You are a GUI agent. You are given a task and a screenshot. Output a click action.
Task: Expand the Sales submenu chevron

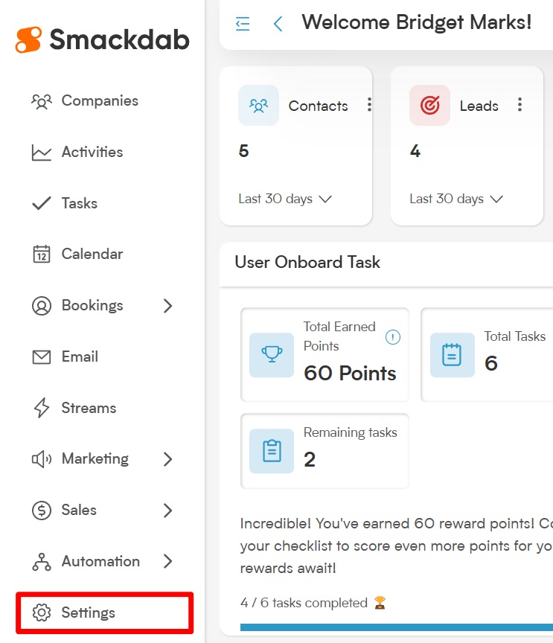pyautogui.click(x=167, y=510)
